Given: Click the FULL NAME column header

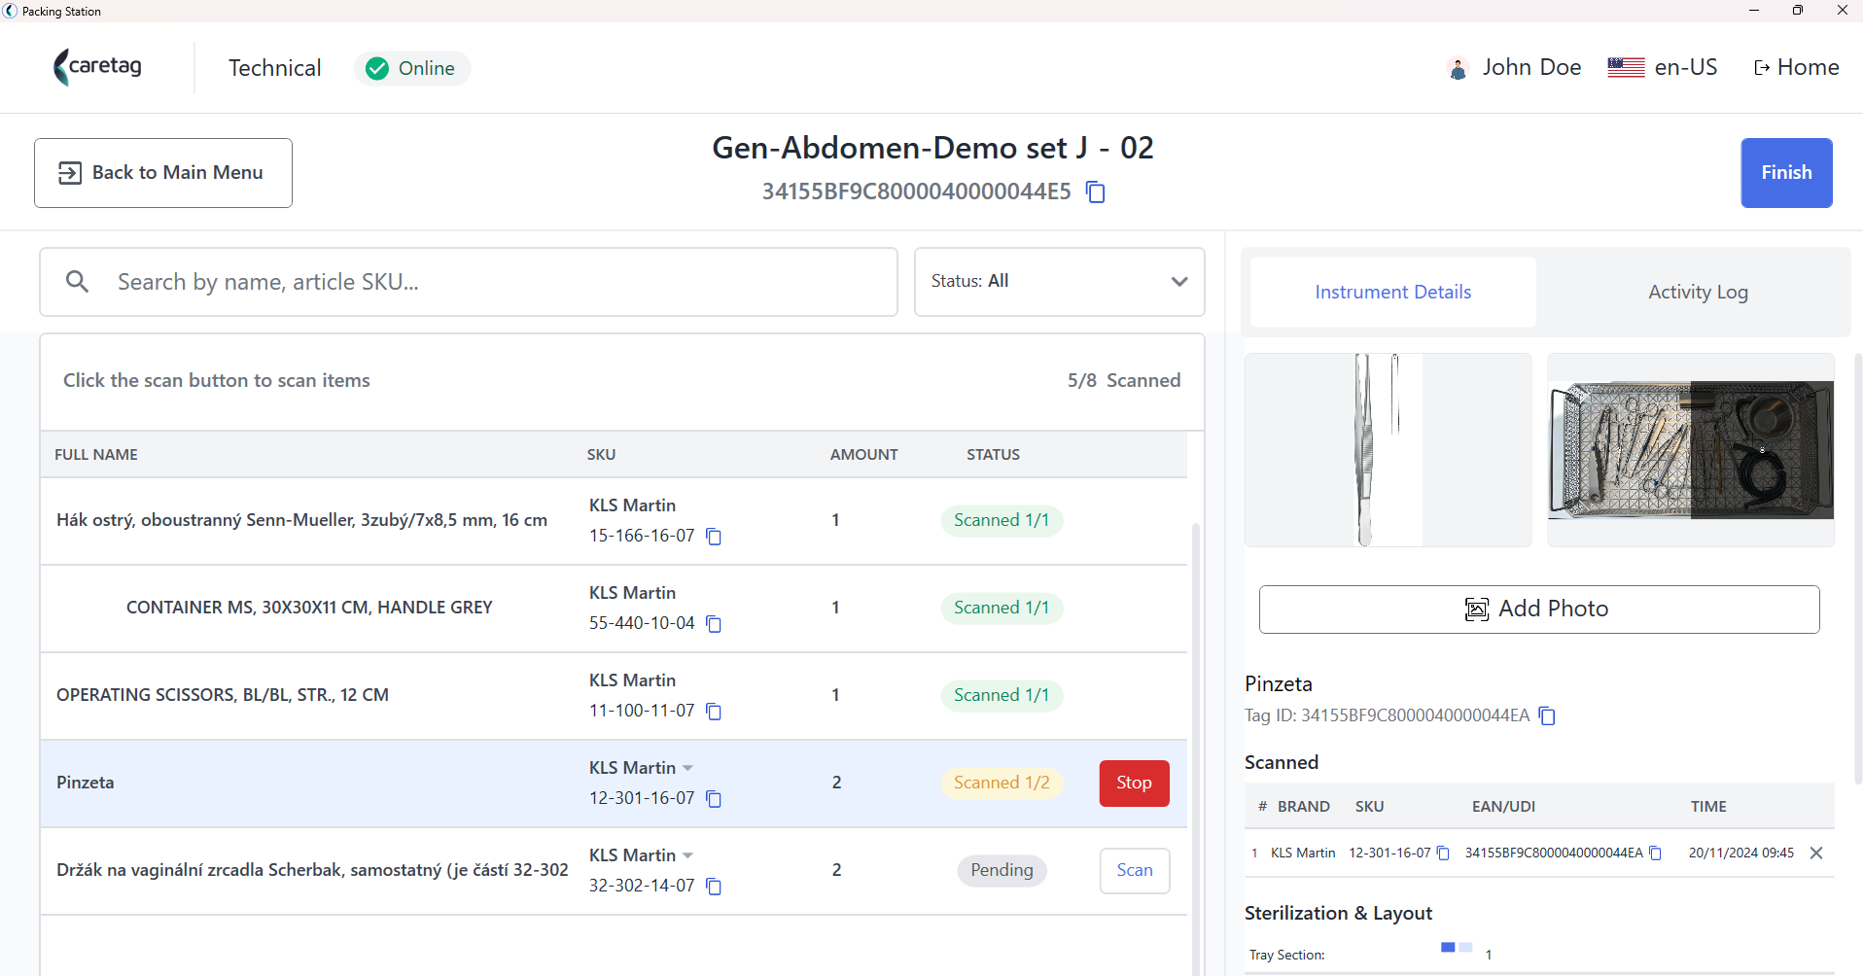Looking at the screenshot, I should pos(96,455).
